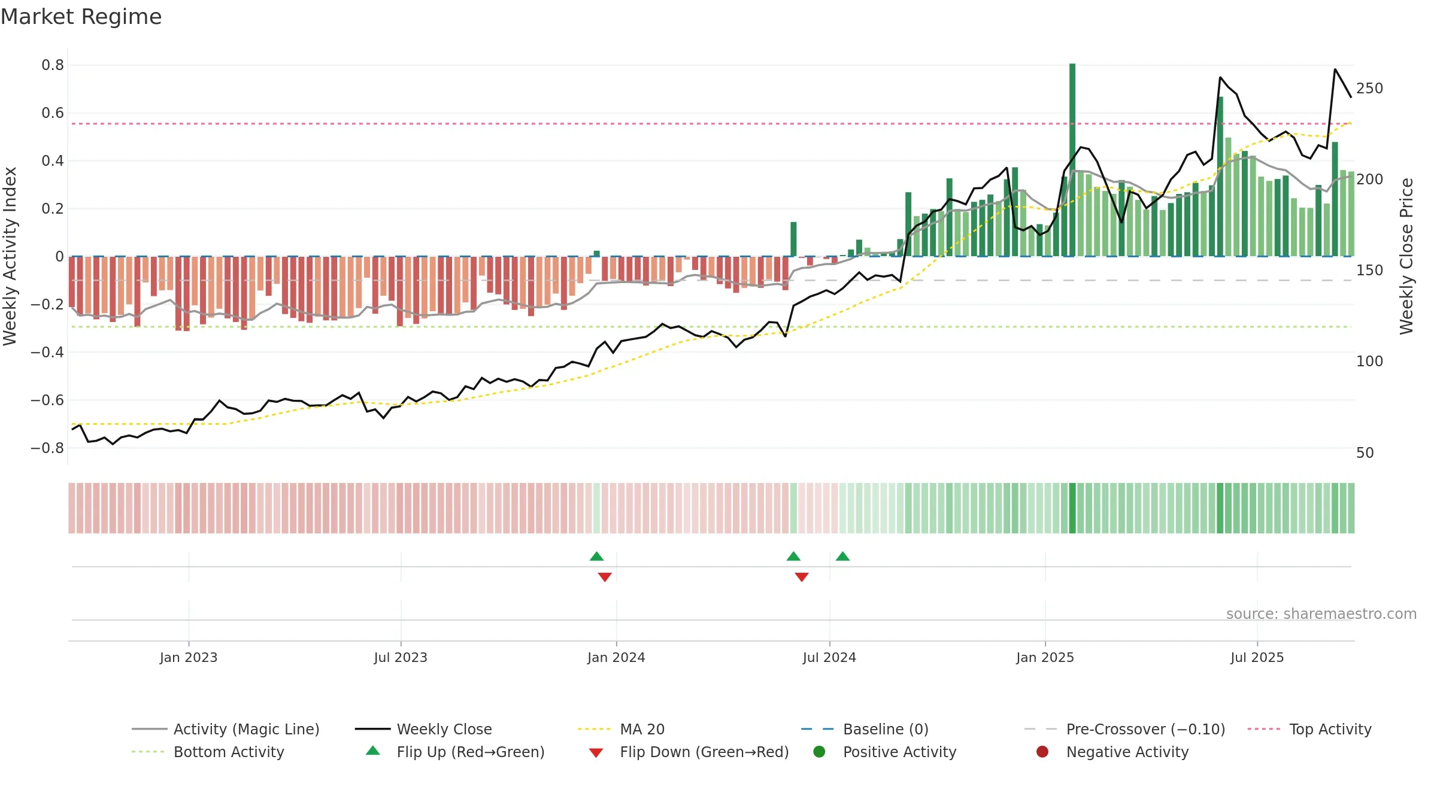This screenshot has width=1437, height=808.
Task: Toggle the Pre-Crossover (−0.10) legend entry
Action: pyautogui.click(x=1124, y=729)
